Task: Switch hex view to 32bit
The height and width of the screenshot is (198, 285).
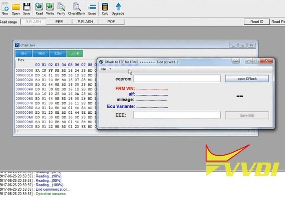Action: point(58,53)
